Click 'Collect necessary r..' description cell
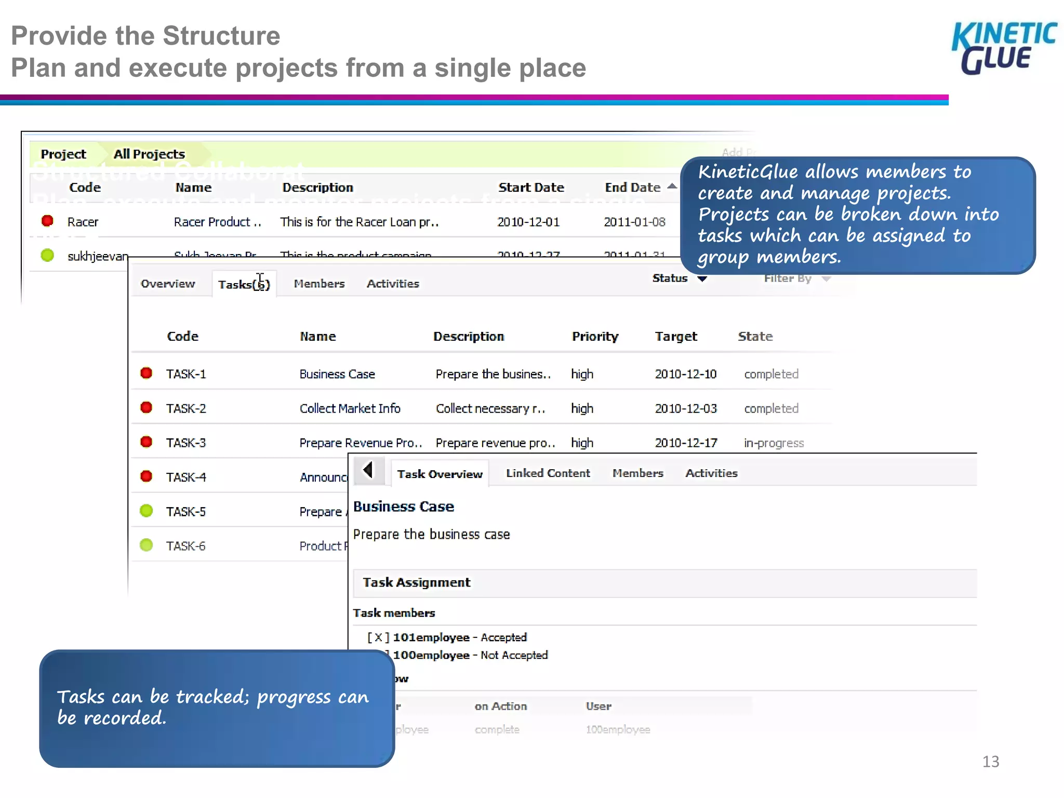This screenshot has width=1064, height=798. point(490,408)
